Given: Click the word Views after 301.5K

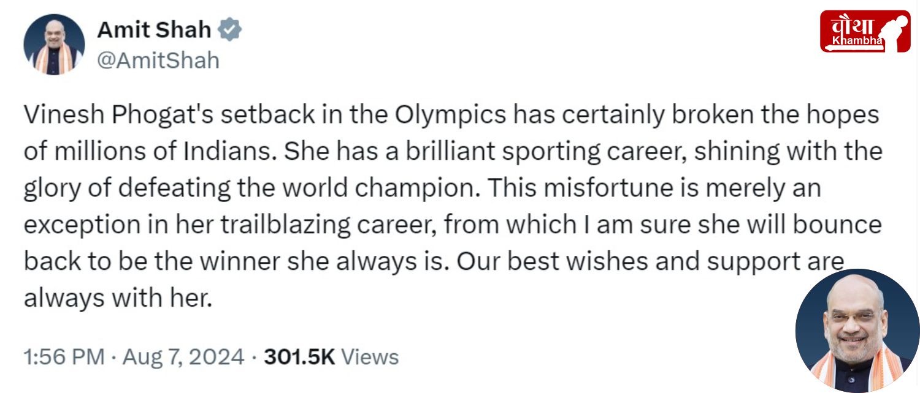Looking at the screenshot, I should coord(369,356).
